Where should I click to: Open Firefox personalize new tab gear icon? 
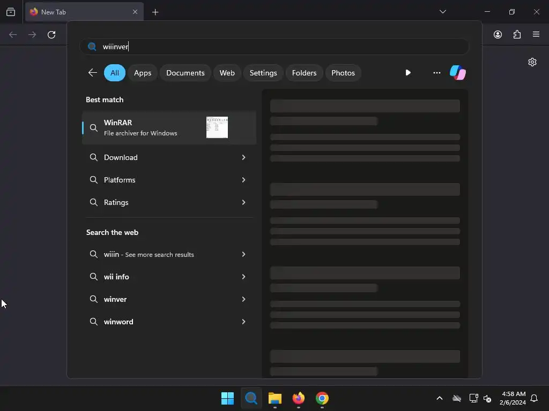[532, 62]
